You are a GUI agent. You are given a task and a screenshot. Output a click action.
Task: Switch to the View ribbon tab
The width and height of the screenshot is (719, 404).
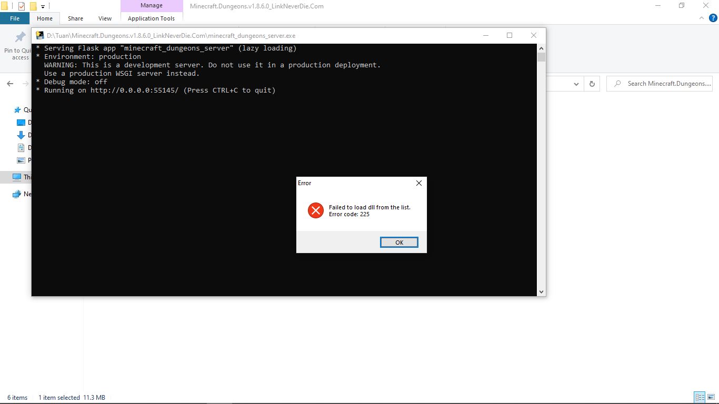104,18
